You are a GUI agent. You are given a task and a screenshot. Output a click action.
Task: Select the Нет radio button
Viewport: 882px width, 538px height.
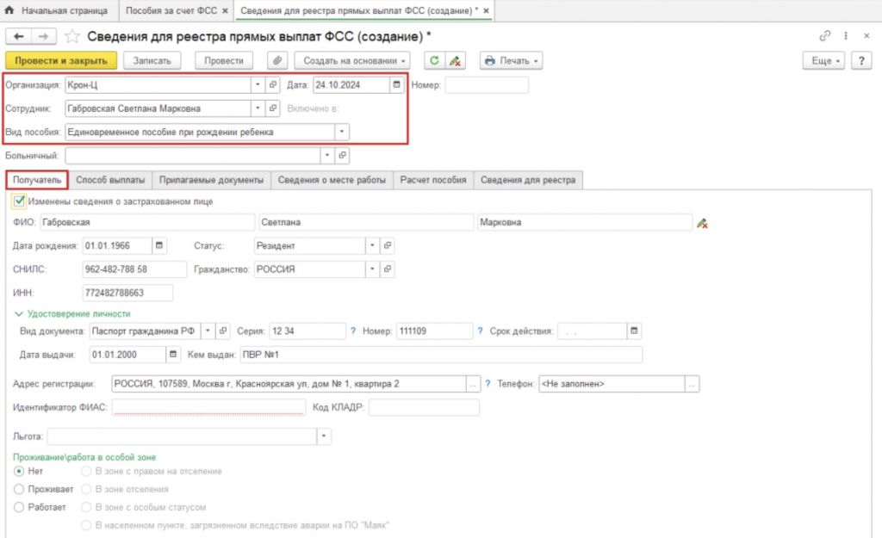click(x=19, y=471)
